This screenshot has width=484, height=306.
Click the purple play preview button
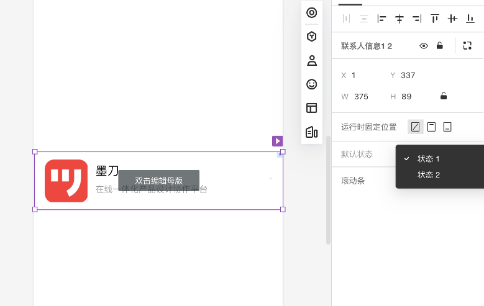pos(277,141)
